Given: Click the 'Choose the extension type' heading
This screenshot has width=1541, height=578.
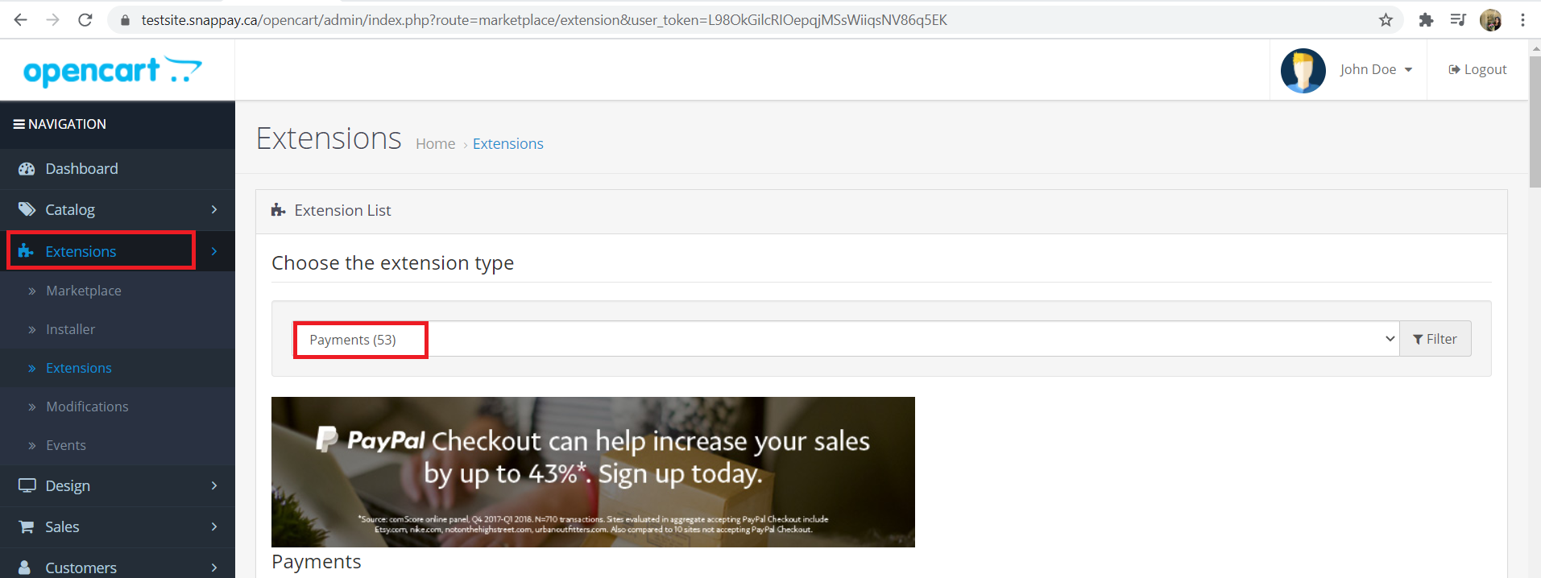Looking at the screenshot, I should [392, 263].
